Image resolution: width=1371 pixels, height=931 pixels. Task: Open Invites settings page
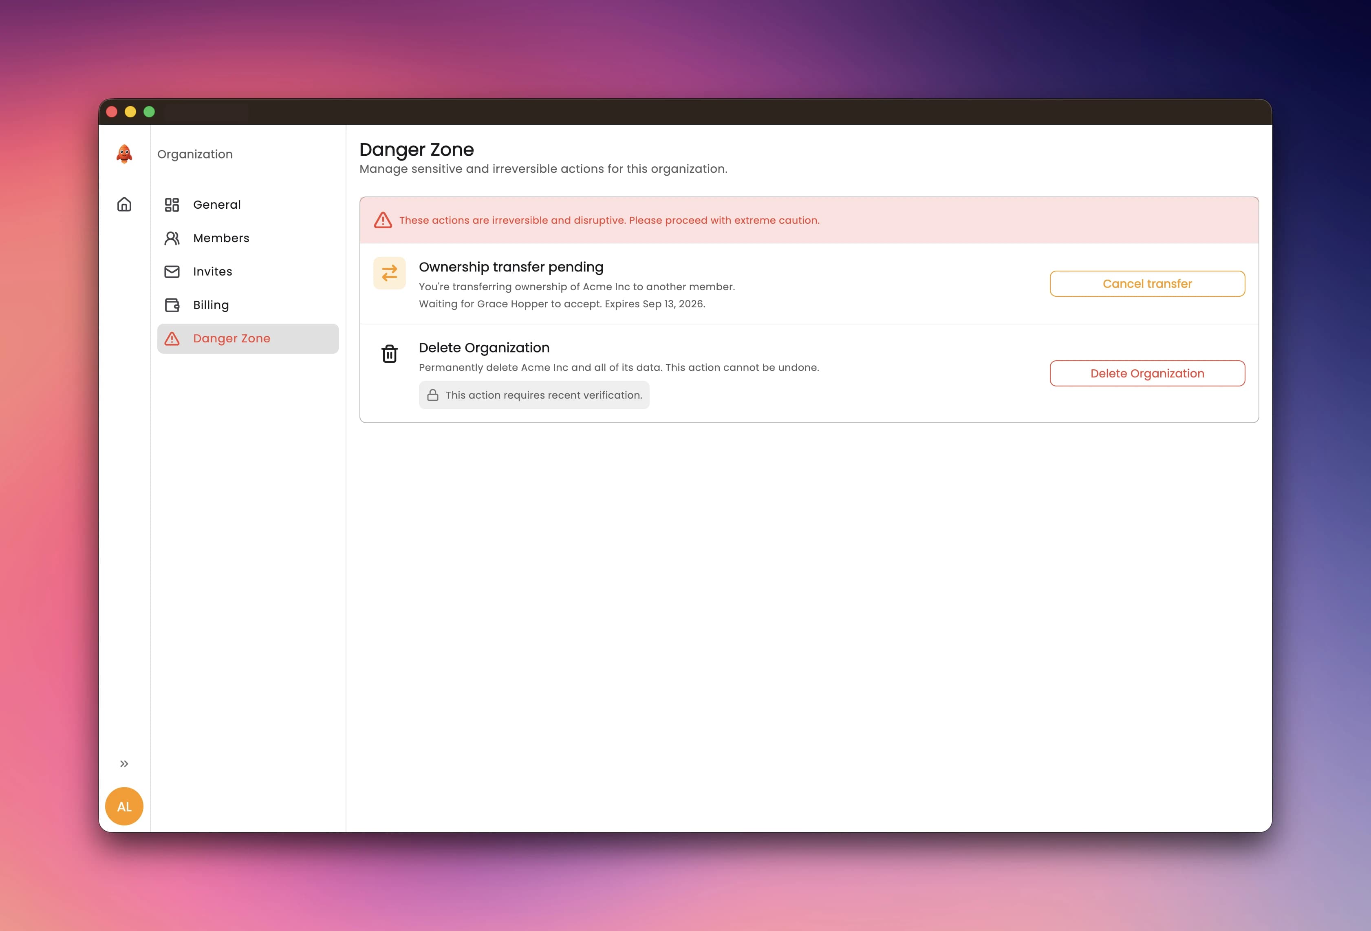[x=248, y=271]
